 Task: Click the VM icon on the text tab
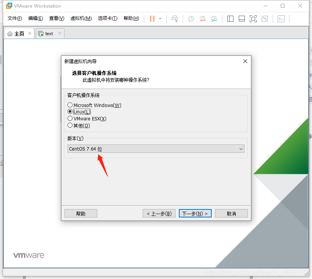[41, 34]
